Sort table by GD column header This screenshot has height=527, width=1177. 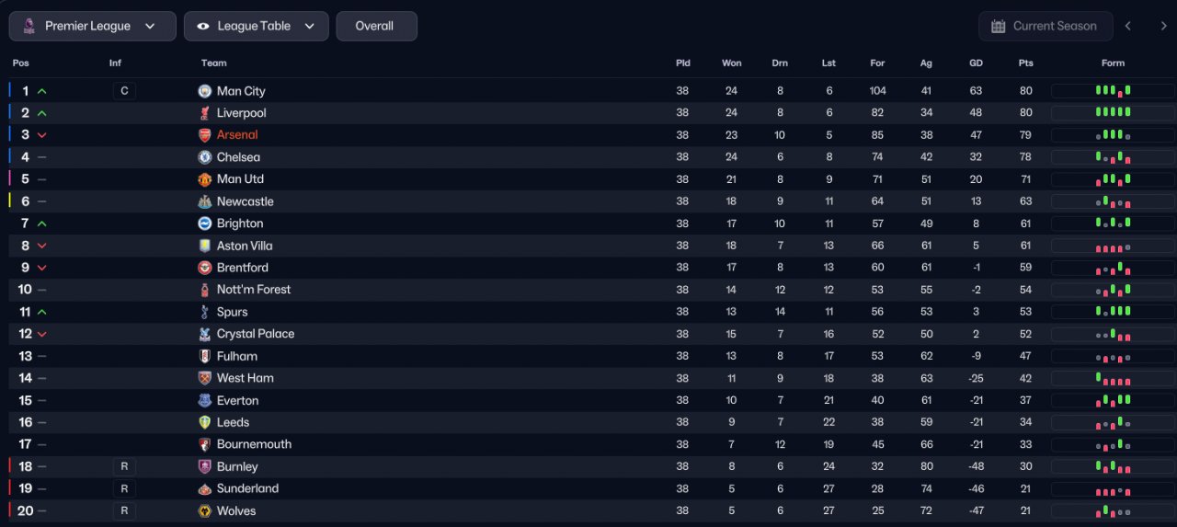click(x=976, y=63)
